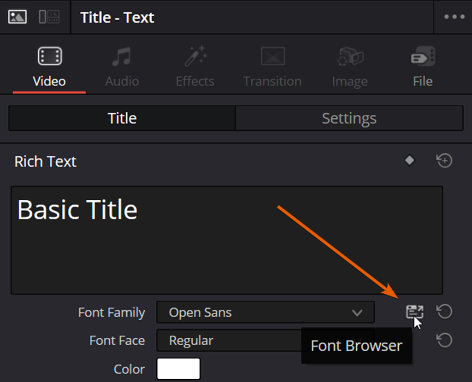Reset the Font Face value
Screen dimensions: 472x382
pos(444,341)
